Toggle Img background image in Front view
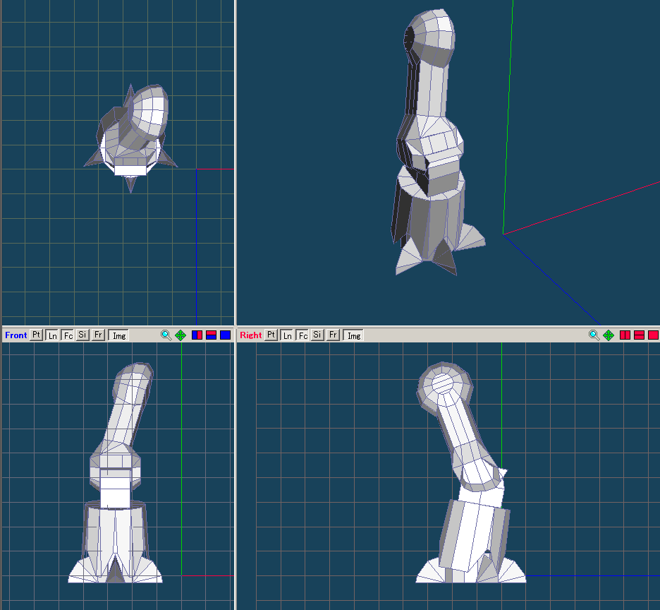Screen dimensions: 660x610 pos(119,335)
